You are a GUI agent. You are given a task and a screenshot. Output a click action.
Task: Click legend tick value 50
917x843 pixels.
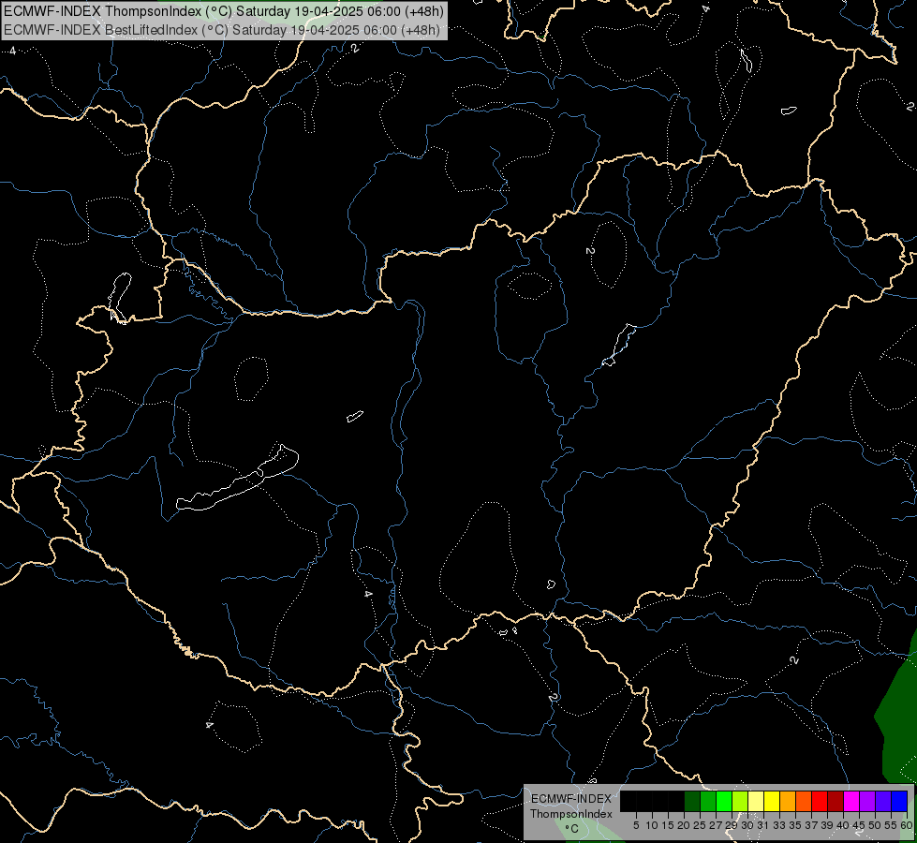pyautogui.click(x=875, y=825)
